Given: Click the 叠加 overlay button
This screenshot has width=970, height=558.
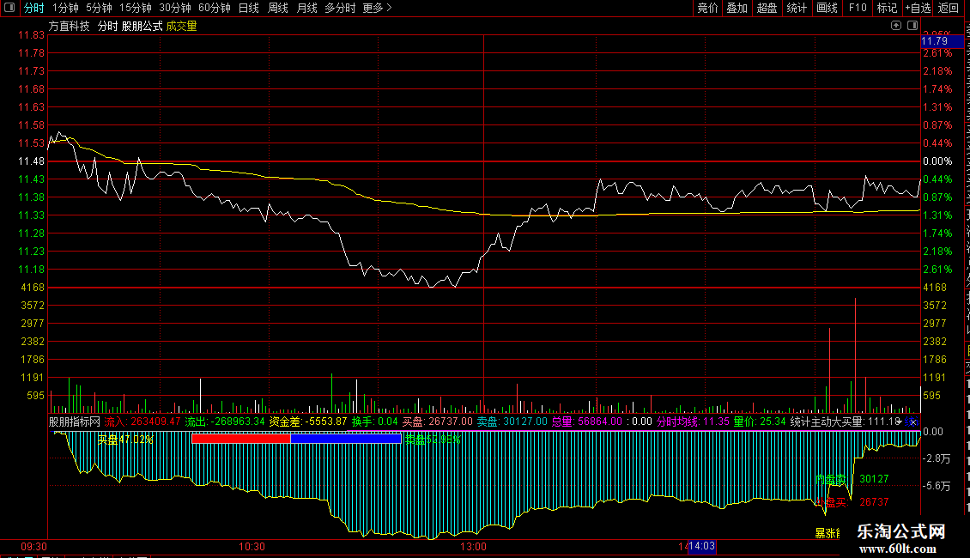Looking at the screenshot, I should 737,8.
